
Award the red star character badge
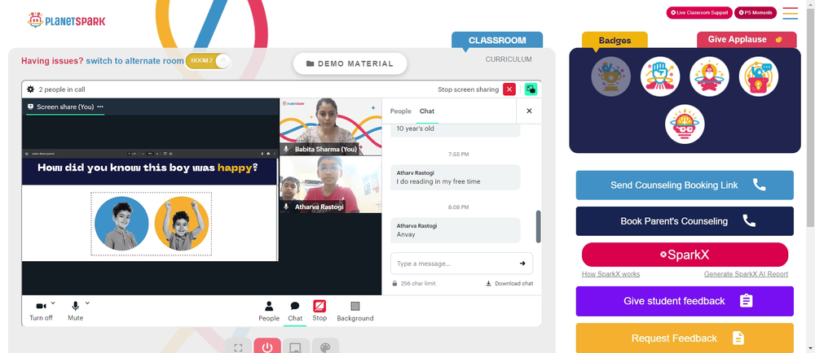pyautogui.click(x=709, y=76)
